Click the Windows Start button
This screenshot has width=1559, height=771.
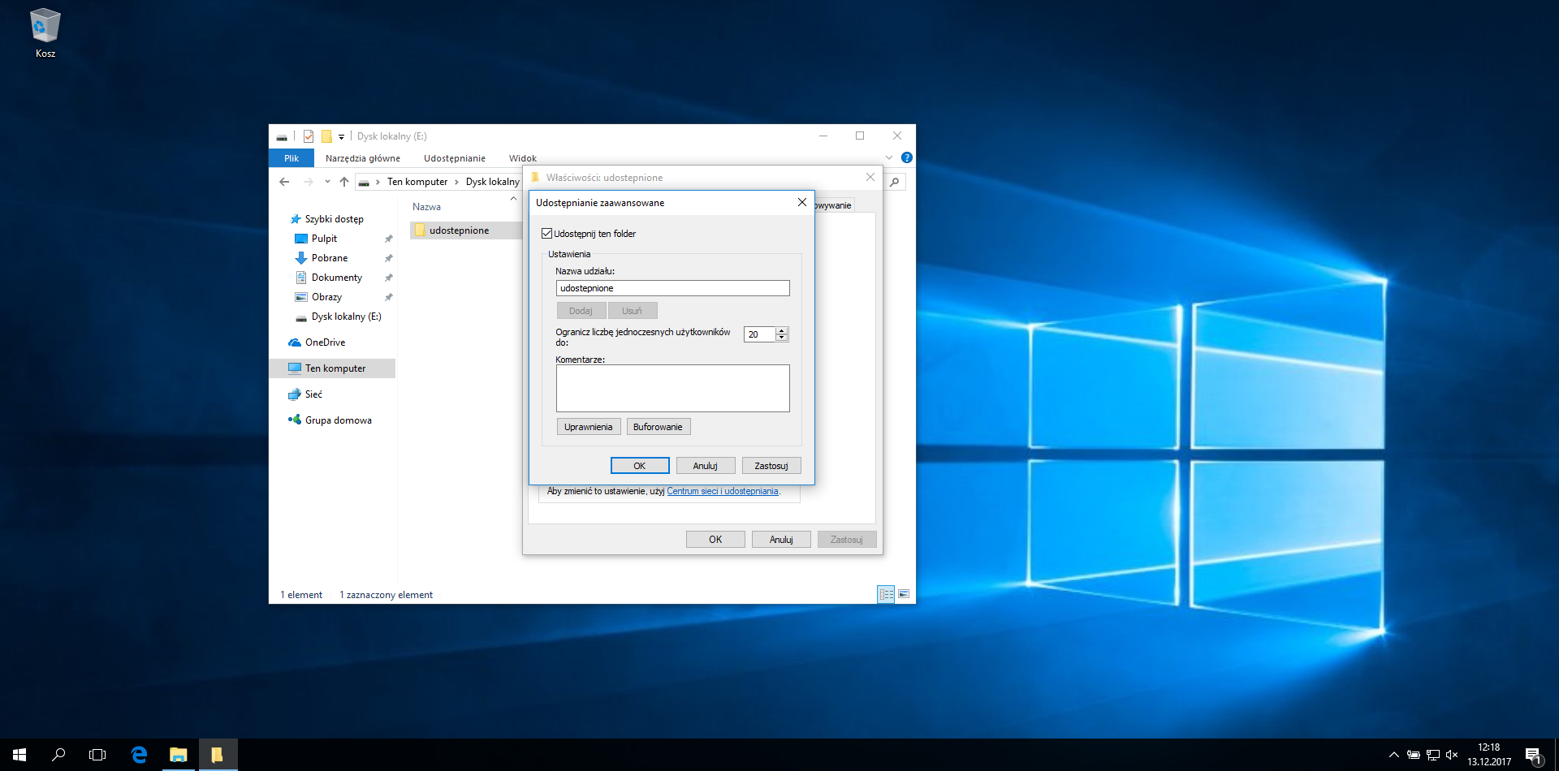tap(19, 755)
